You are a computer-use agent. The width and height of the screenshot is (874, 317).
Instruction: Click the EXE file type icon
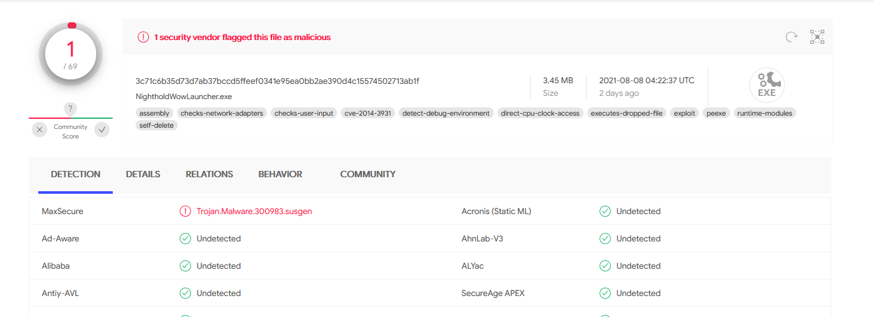[766, 85]
